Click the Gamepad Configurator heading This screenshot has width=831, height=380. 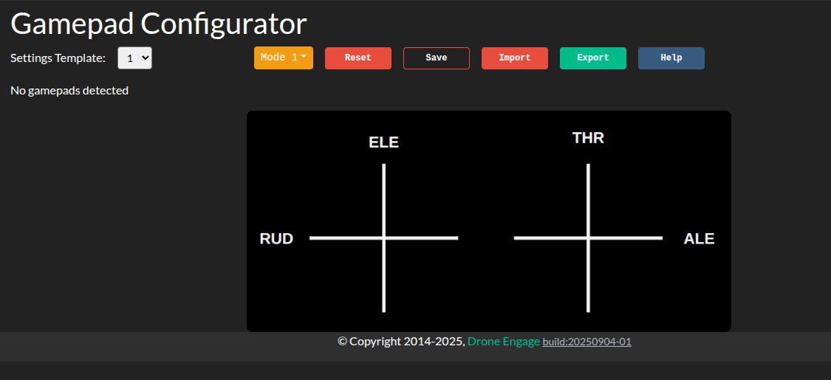(x=158, y=24)
